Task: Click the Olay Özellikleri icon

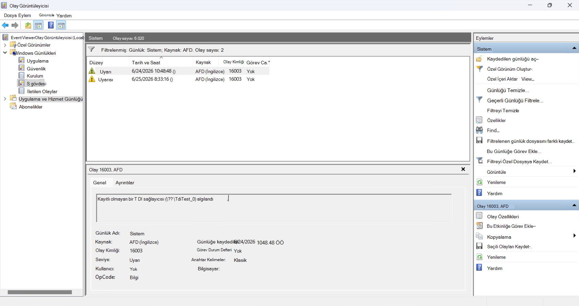Action: [479, 216]
